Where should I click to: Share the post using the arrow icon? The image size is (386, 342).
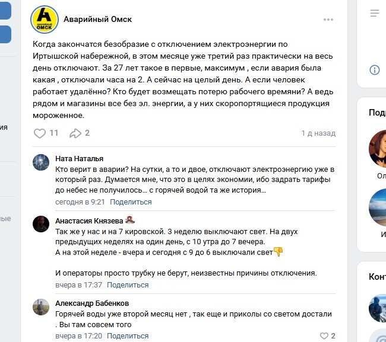pos(75,133)
